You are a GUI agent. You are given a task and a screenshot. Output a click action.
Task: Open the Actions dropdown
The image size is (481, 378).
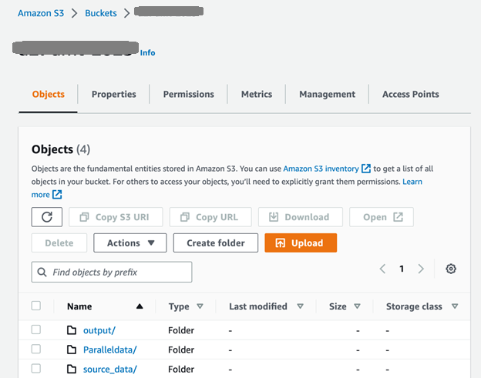pos(130,243)
